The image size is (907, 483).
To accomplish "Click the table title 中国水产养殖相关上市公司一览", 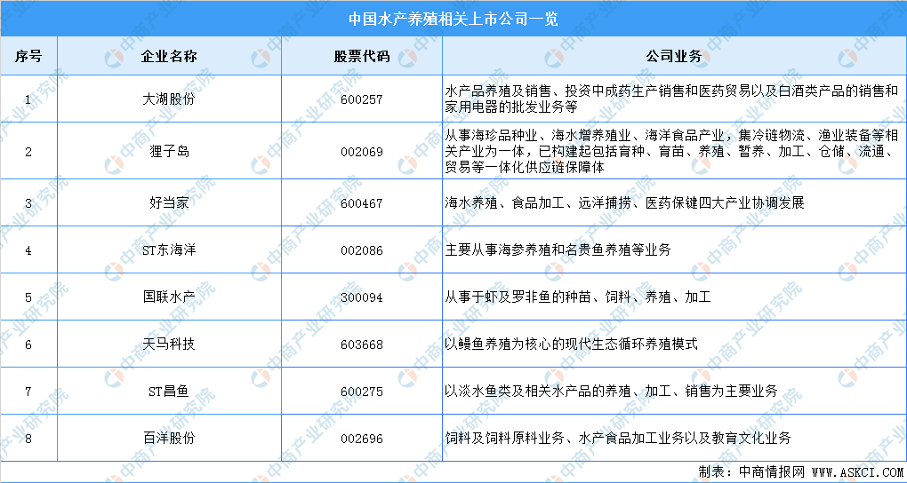I will coord(453,19).
